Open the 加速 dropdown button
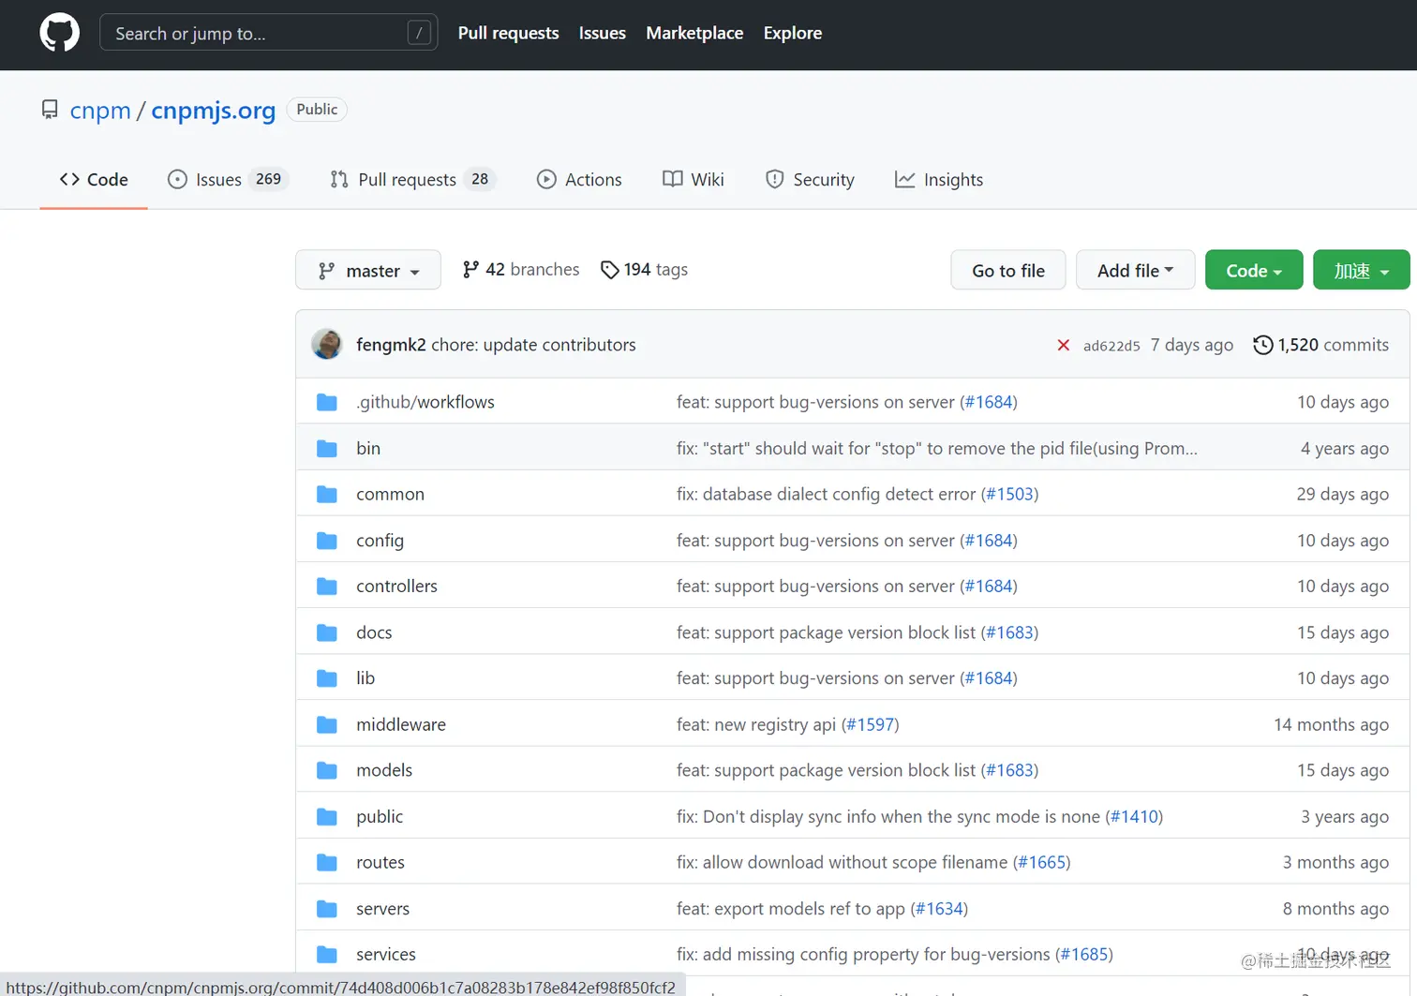The height and width of the screenshot is (996, 1417). pyautogui.click(x=1362, y=270)
